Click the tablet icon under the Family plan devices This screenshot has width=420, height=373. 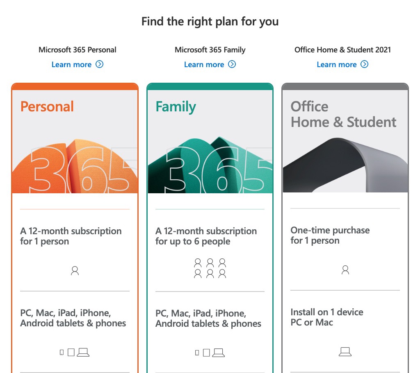(206, 352)
